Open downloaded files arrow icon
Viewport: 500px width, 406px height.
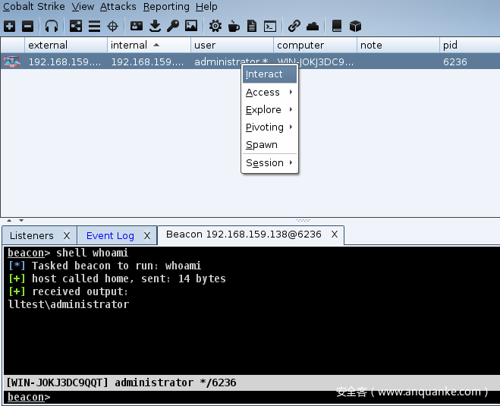tap(155, 26)
